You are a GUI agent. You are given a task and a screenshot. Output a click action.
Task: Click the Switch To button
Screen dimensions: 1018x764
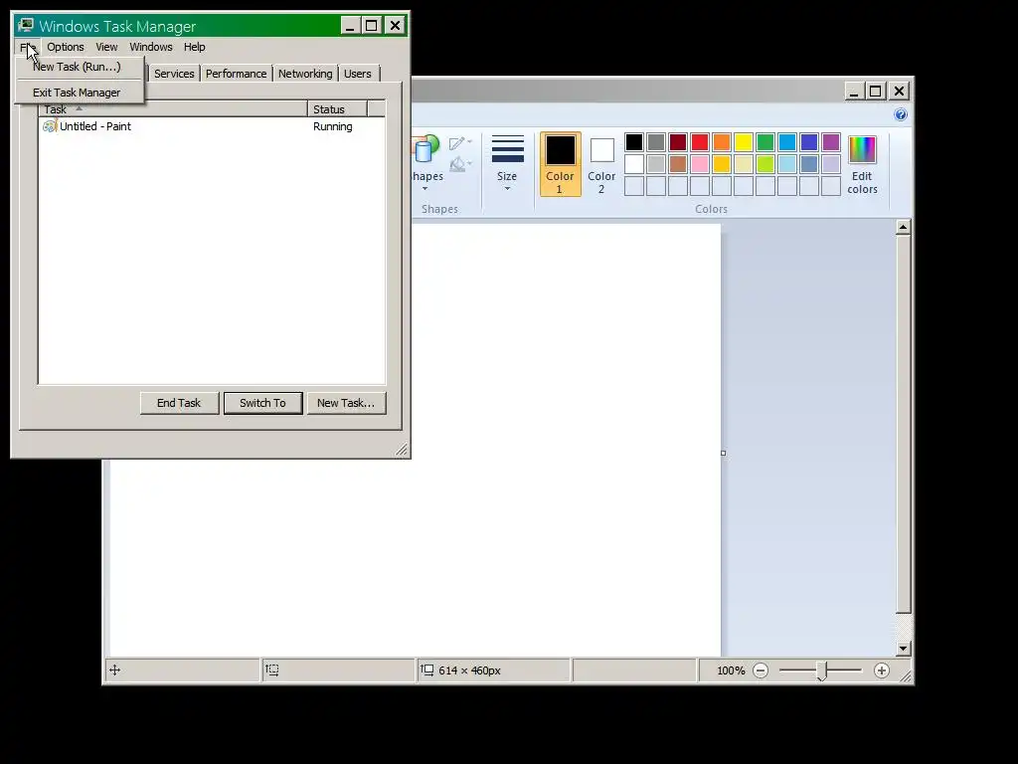[262, 403]
